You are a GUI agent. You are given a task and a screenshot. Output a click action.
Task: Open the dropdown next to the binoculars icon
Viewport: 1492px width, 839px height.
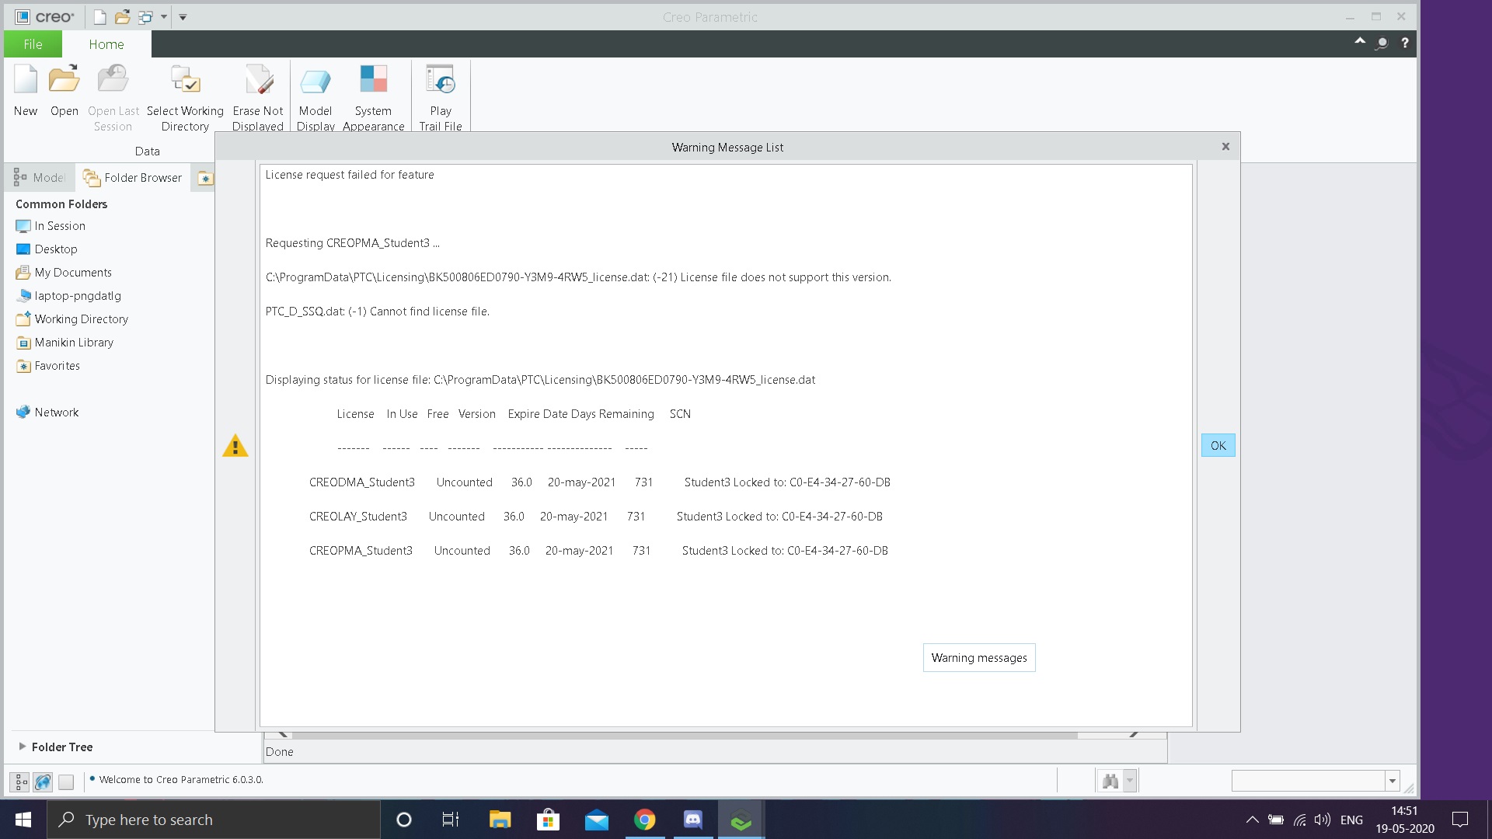[x=1128, y=780]
